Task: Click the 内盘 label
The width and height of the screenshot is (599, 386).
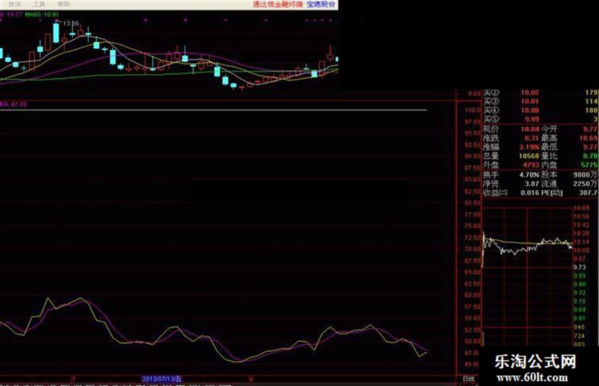Action: click(x=549, y=165)
